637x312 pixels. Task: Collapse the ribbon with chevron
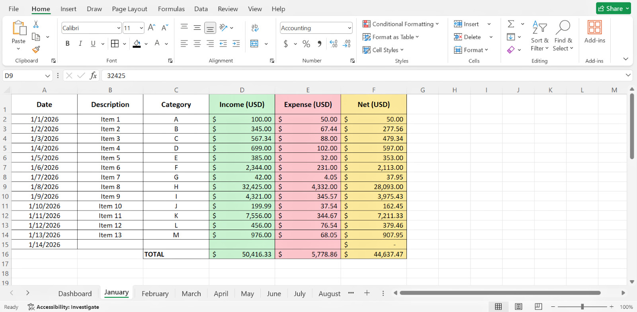[x=625, y=59]
